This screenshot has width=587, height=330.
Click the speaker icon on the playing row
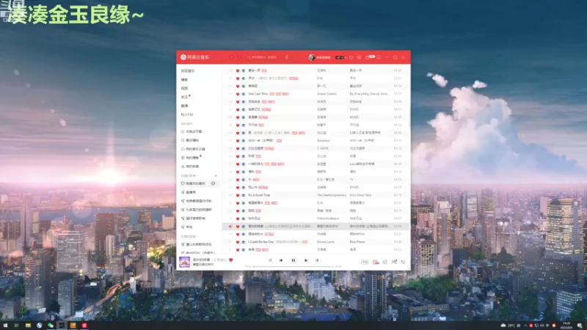point(230,227)
